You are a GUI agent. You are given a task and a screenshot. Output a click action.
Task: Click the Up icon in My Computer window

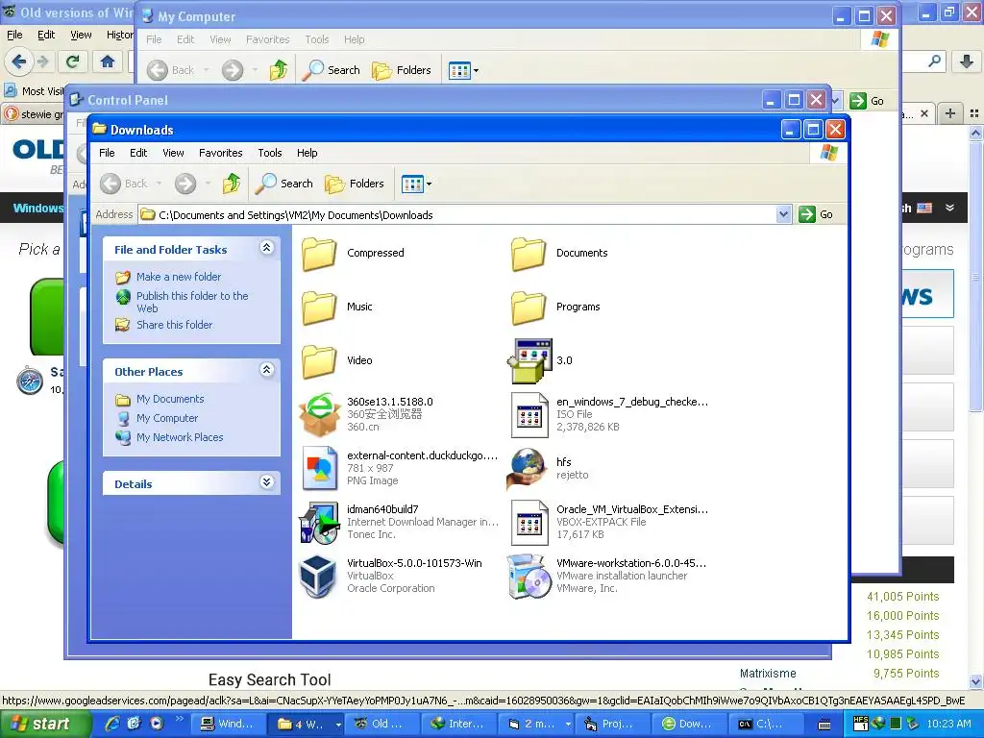(279, 69)
